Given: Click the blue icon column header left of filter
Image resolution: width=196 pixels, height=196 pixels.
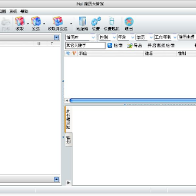Looking at the screenshot, I should (x=68, y=53).
